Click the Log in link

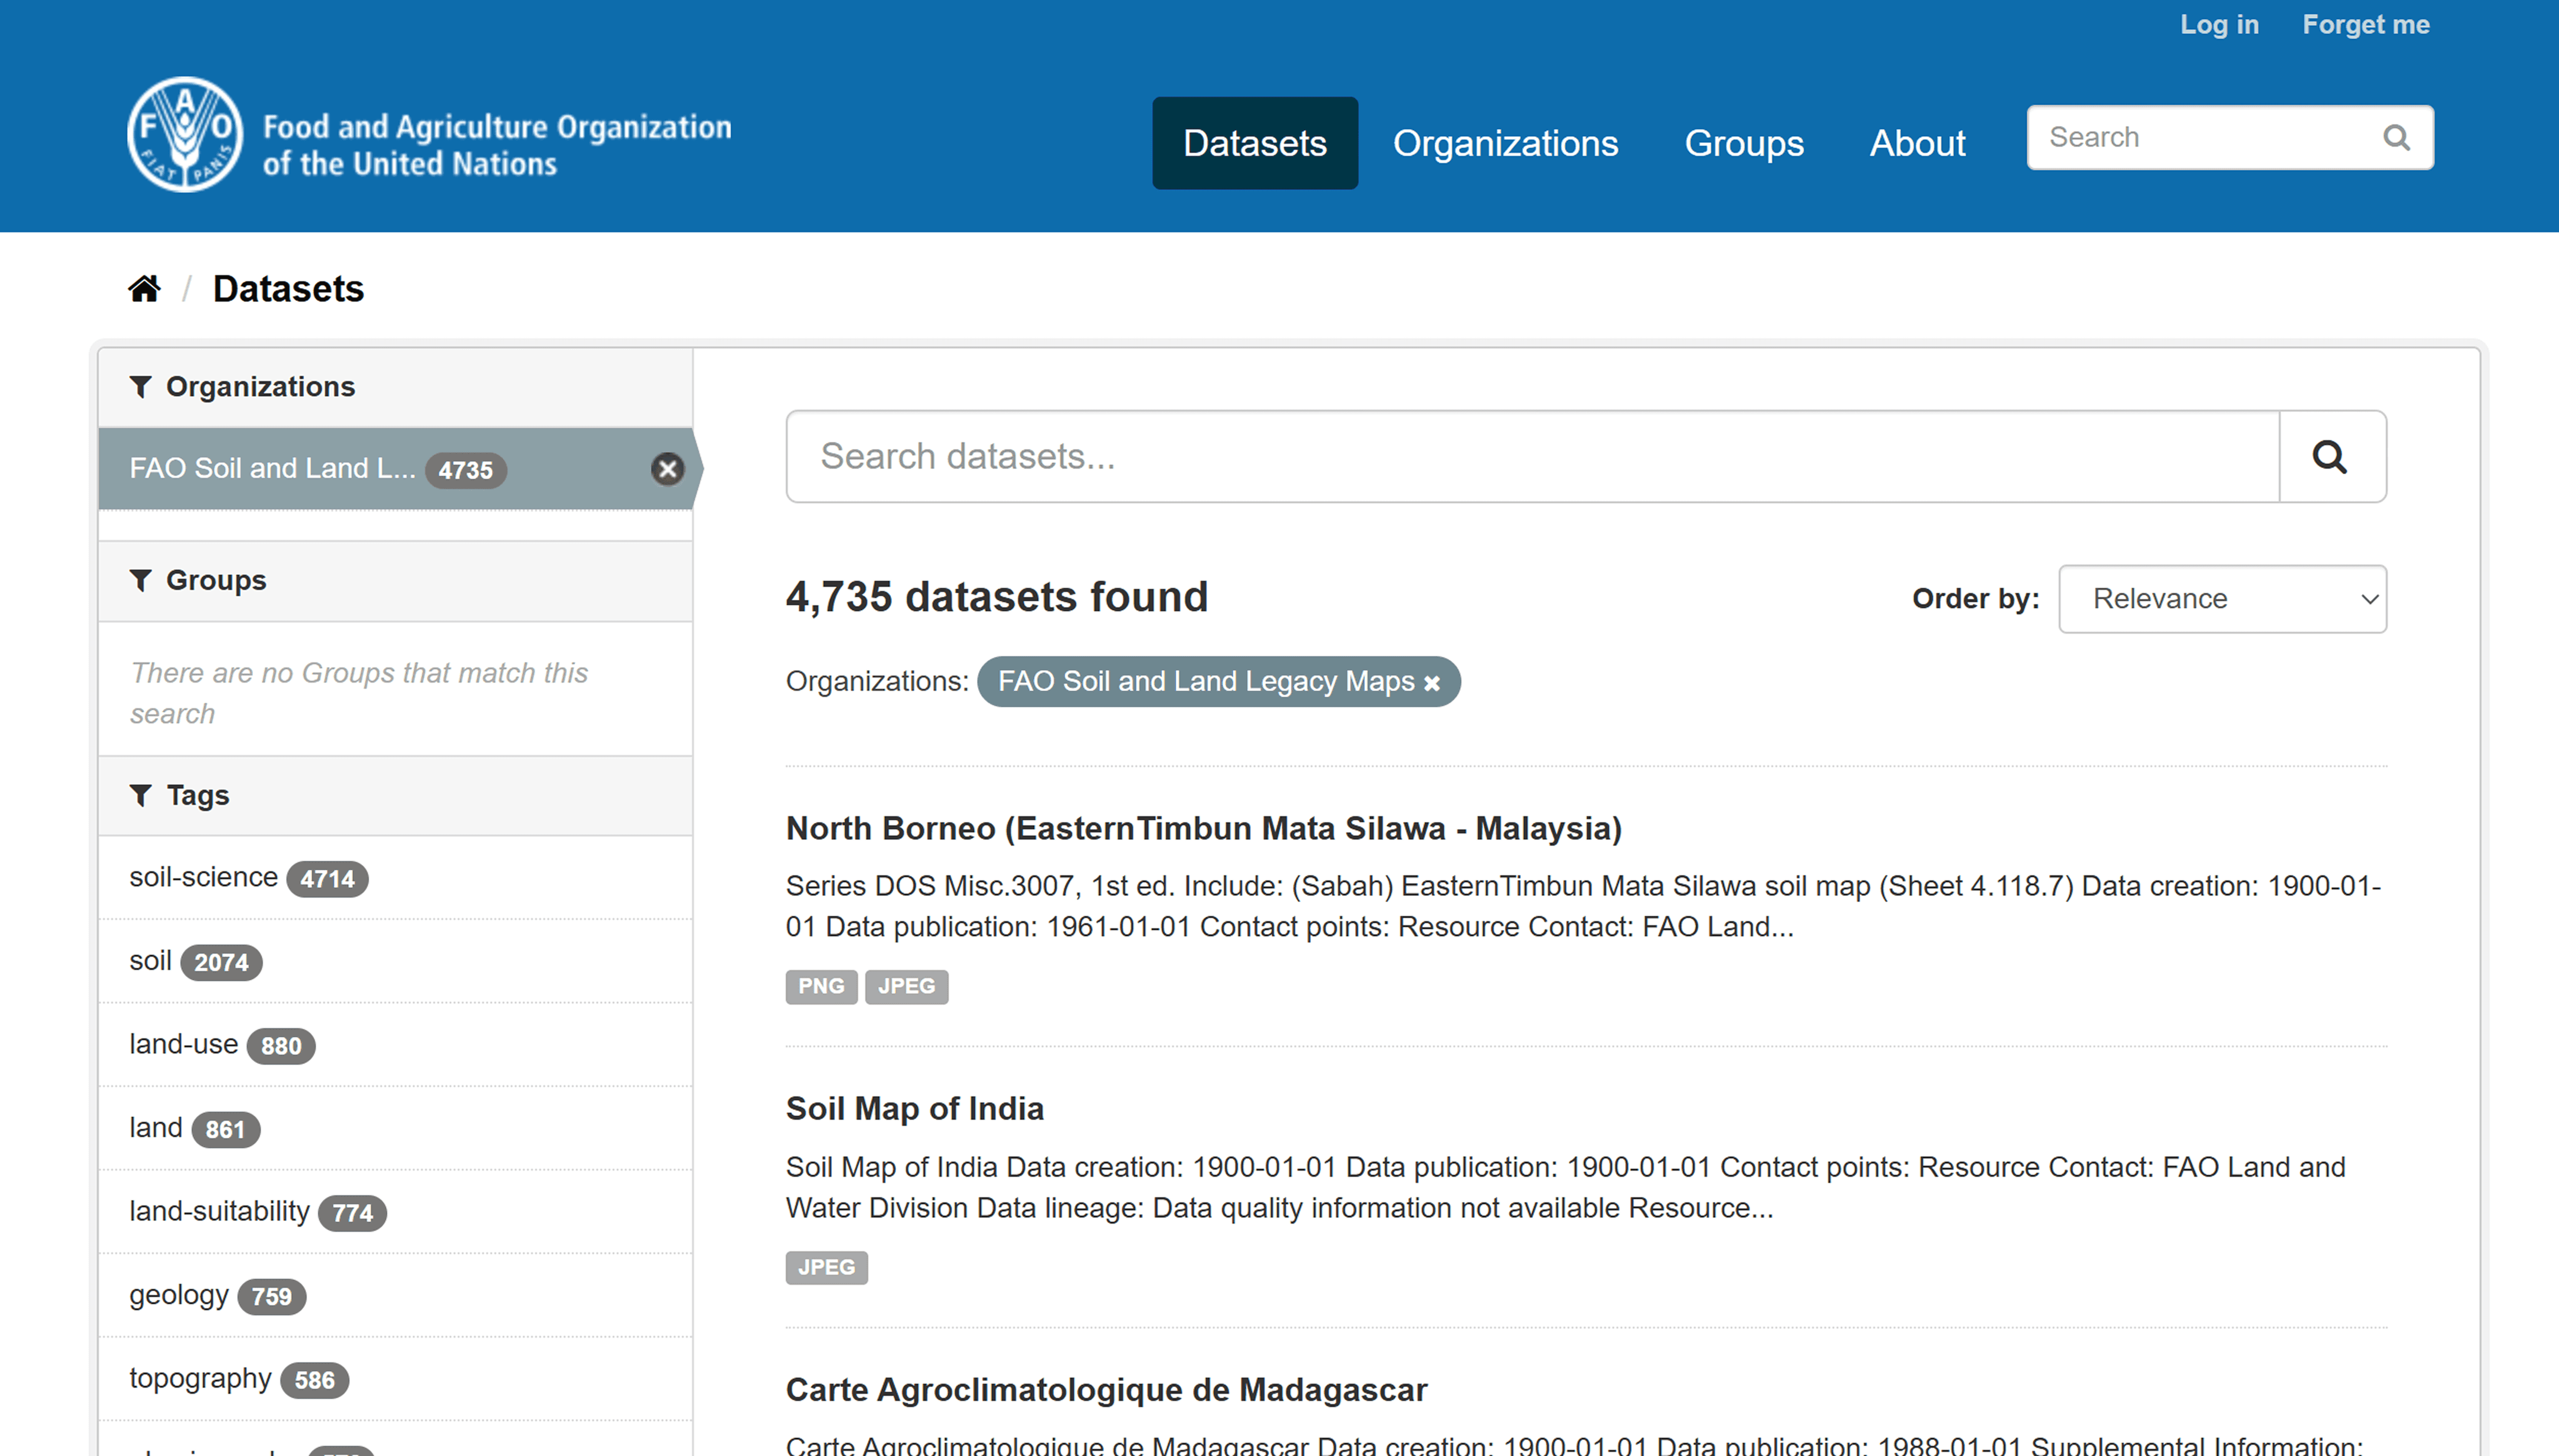click(x=2218, y=25)
